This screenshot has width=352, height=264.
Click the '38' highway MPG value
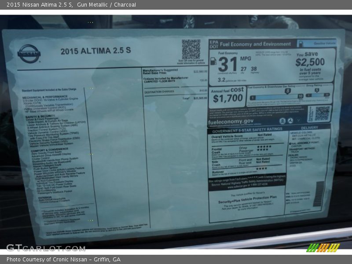[x=254, y=69]
